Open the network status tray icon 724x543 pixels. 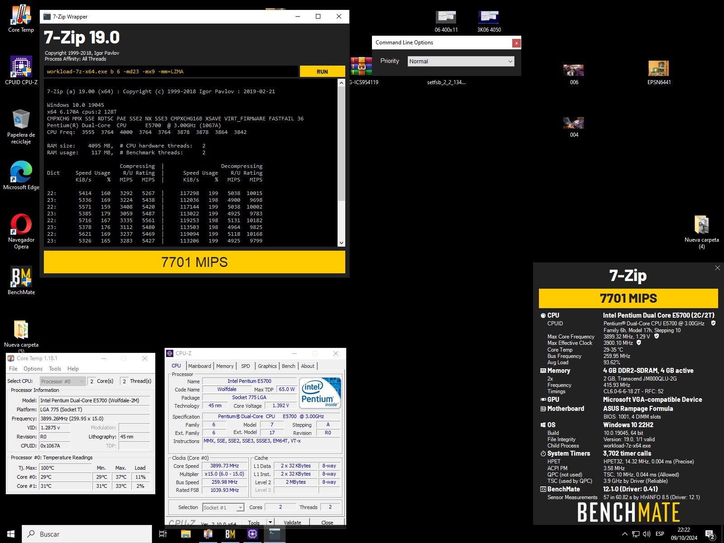pyautogui.click(x=636, y=534)
